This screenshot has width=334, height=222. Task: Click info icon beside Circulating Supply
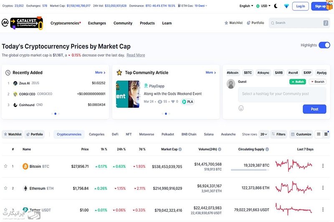click(x=267, y=150)
